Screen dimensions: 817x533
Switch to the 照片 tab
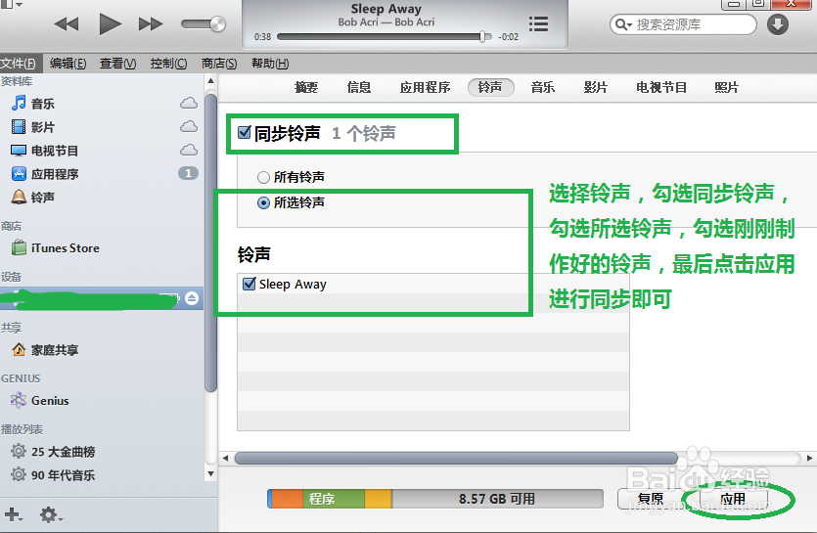pyautogui.click(x=726, y=87)
